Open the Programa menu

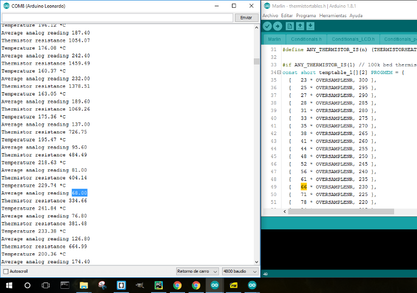click(x=306, y=16)
